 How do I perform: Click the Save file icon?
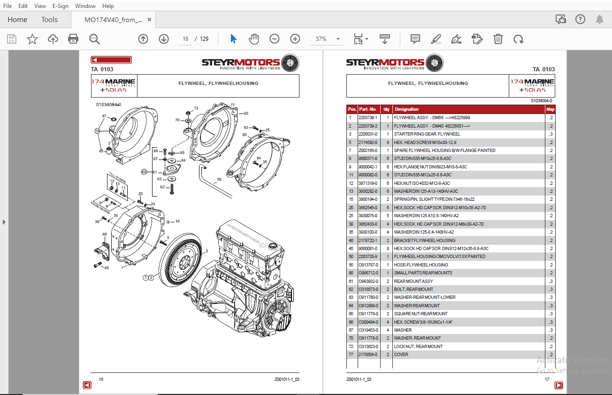(x=12, y=39)
